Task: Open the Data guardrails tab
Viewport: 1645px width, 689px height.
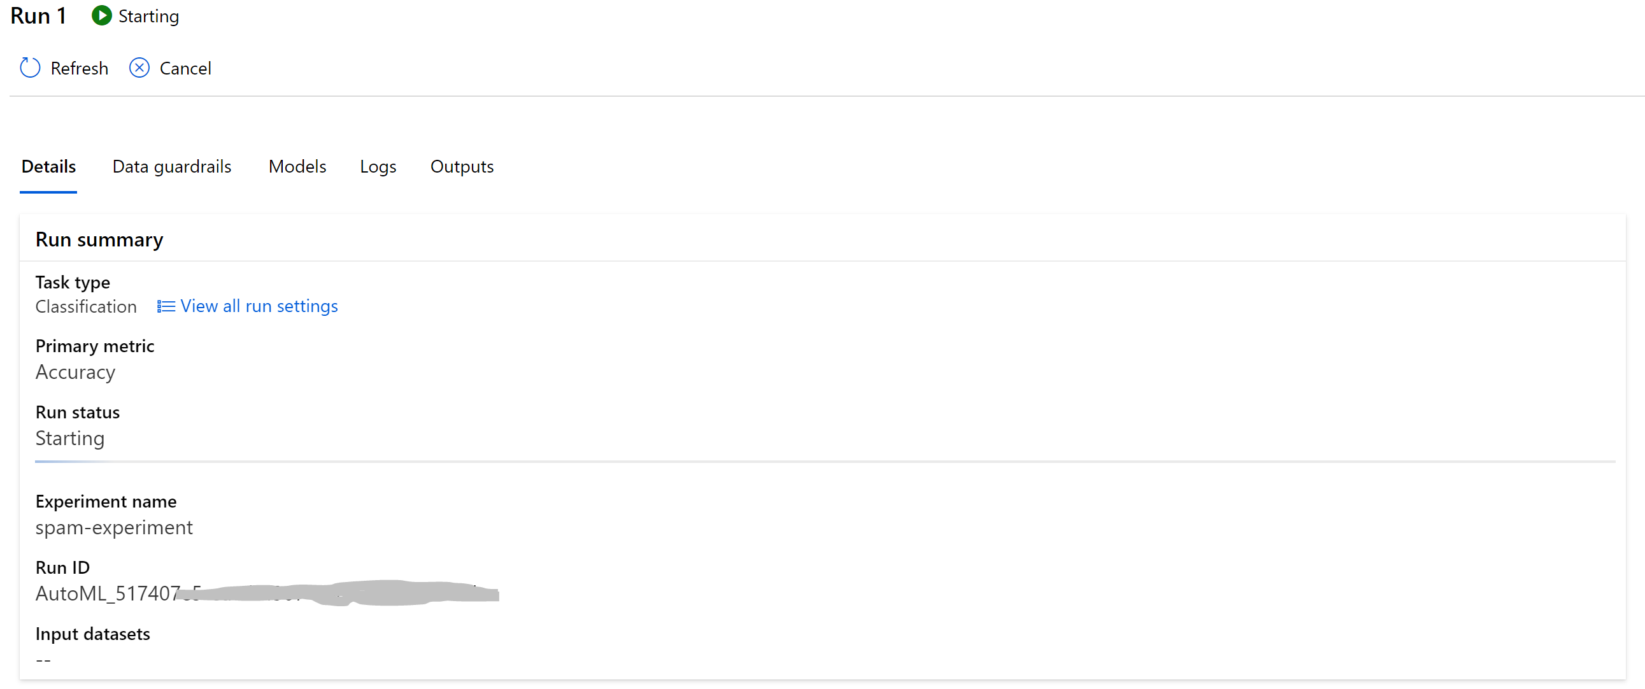Action: click(172, 167)
